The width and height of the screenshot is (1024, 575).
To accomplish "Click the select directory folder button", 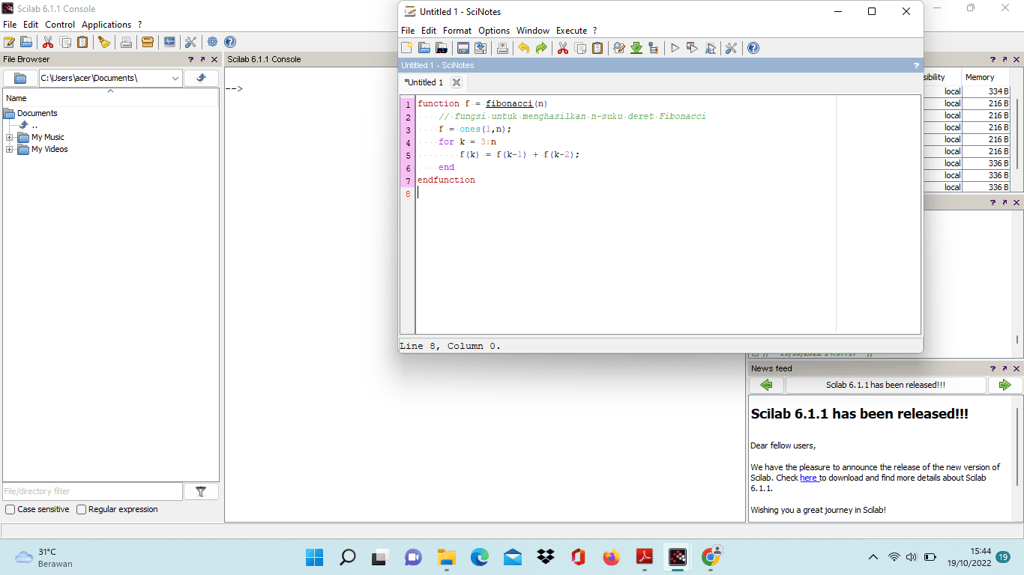I will tap(21, 78).
